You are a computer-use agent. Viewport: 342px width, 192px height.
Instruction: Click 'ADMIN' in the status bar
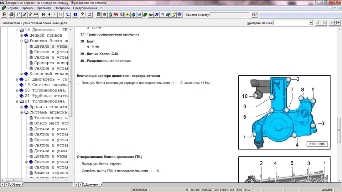pyautogui.click(x=327, y=190)
